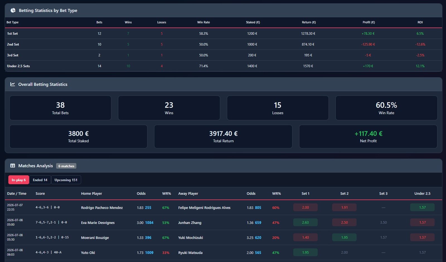446x262 pixels.
Task: Click the Set 2 column header
Action: pyautogui.click(x=344, y=193)
